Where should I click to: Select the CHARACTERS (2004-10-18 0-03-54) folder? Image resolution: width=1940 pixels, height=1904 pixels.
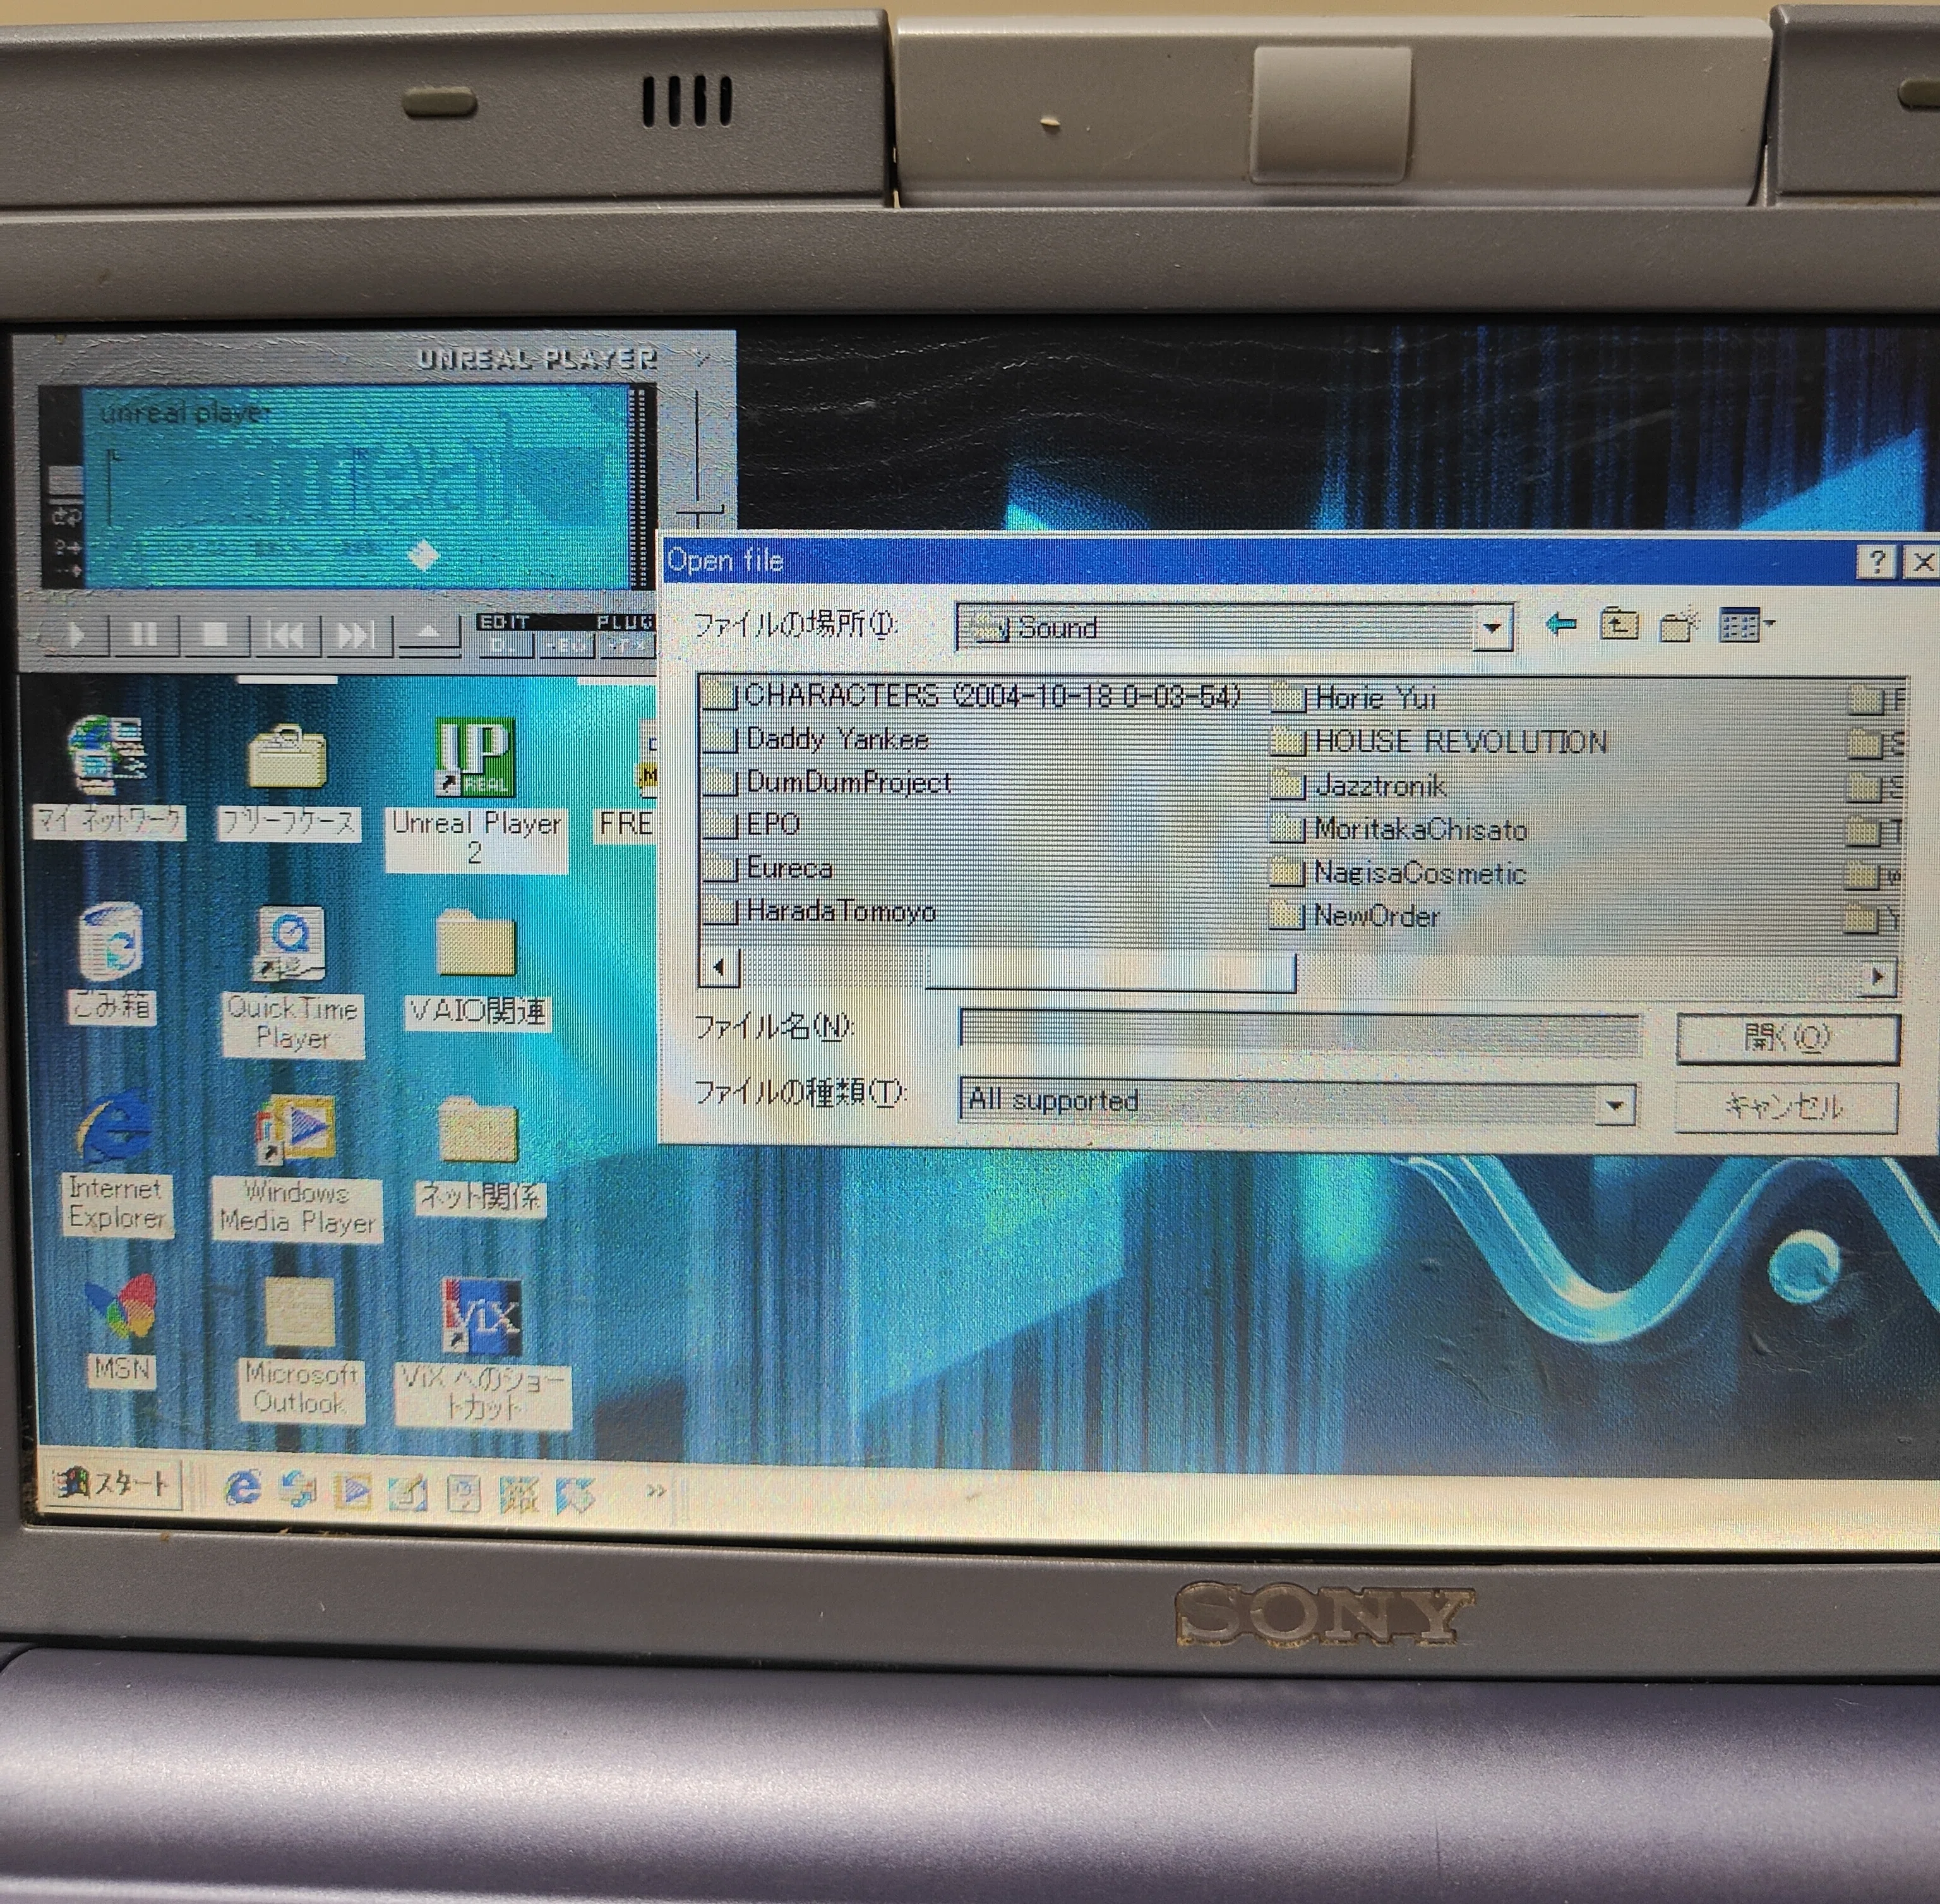coord(971,696)
